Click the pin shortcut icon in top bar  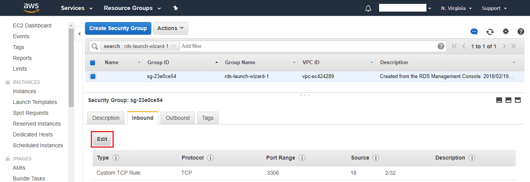pyautogui.click(x=175, y=8)
